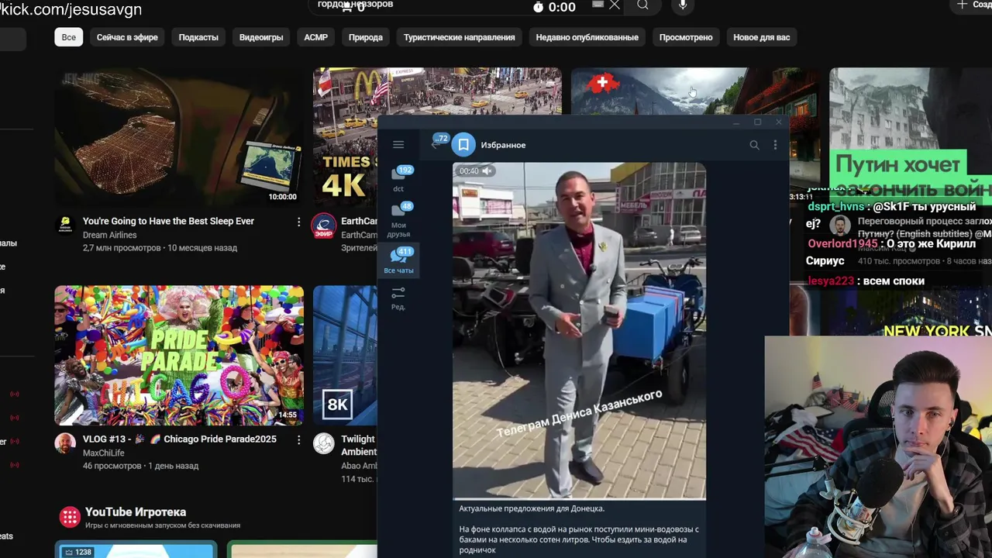The height and width of the screenshot is (558, 992).
Task: Click the YouTube Игротека section icon
Action: [x=70, y=517]
